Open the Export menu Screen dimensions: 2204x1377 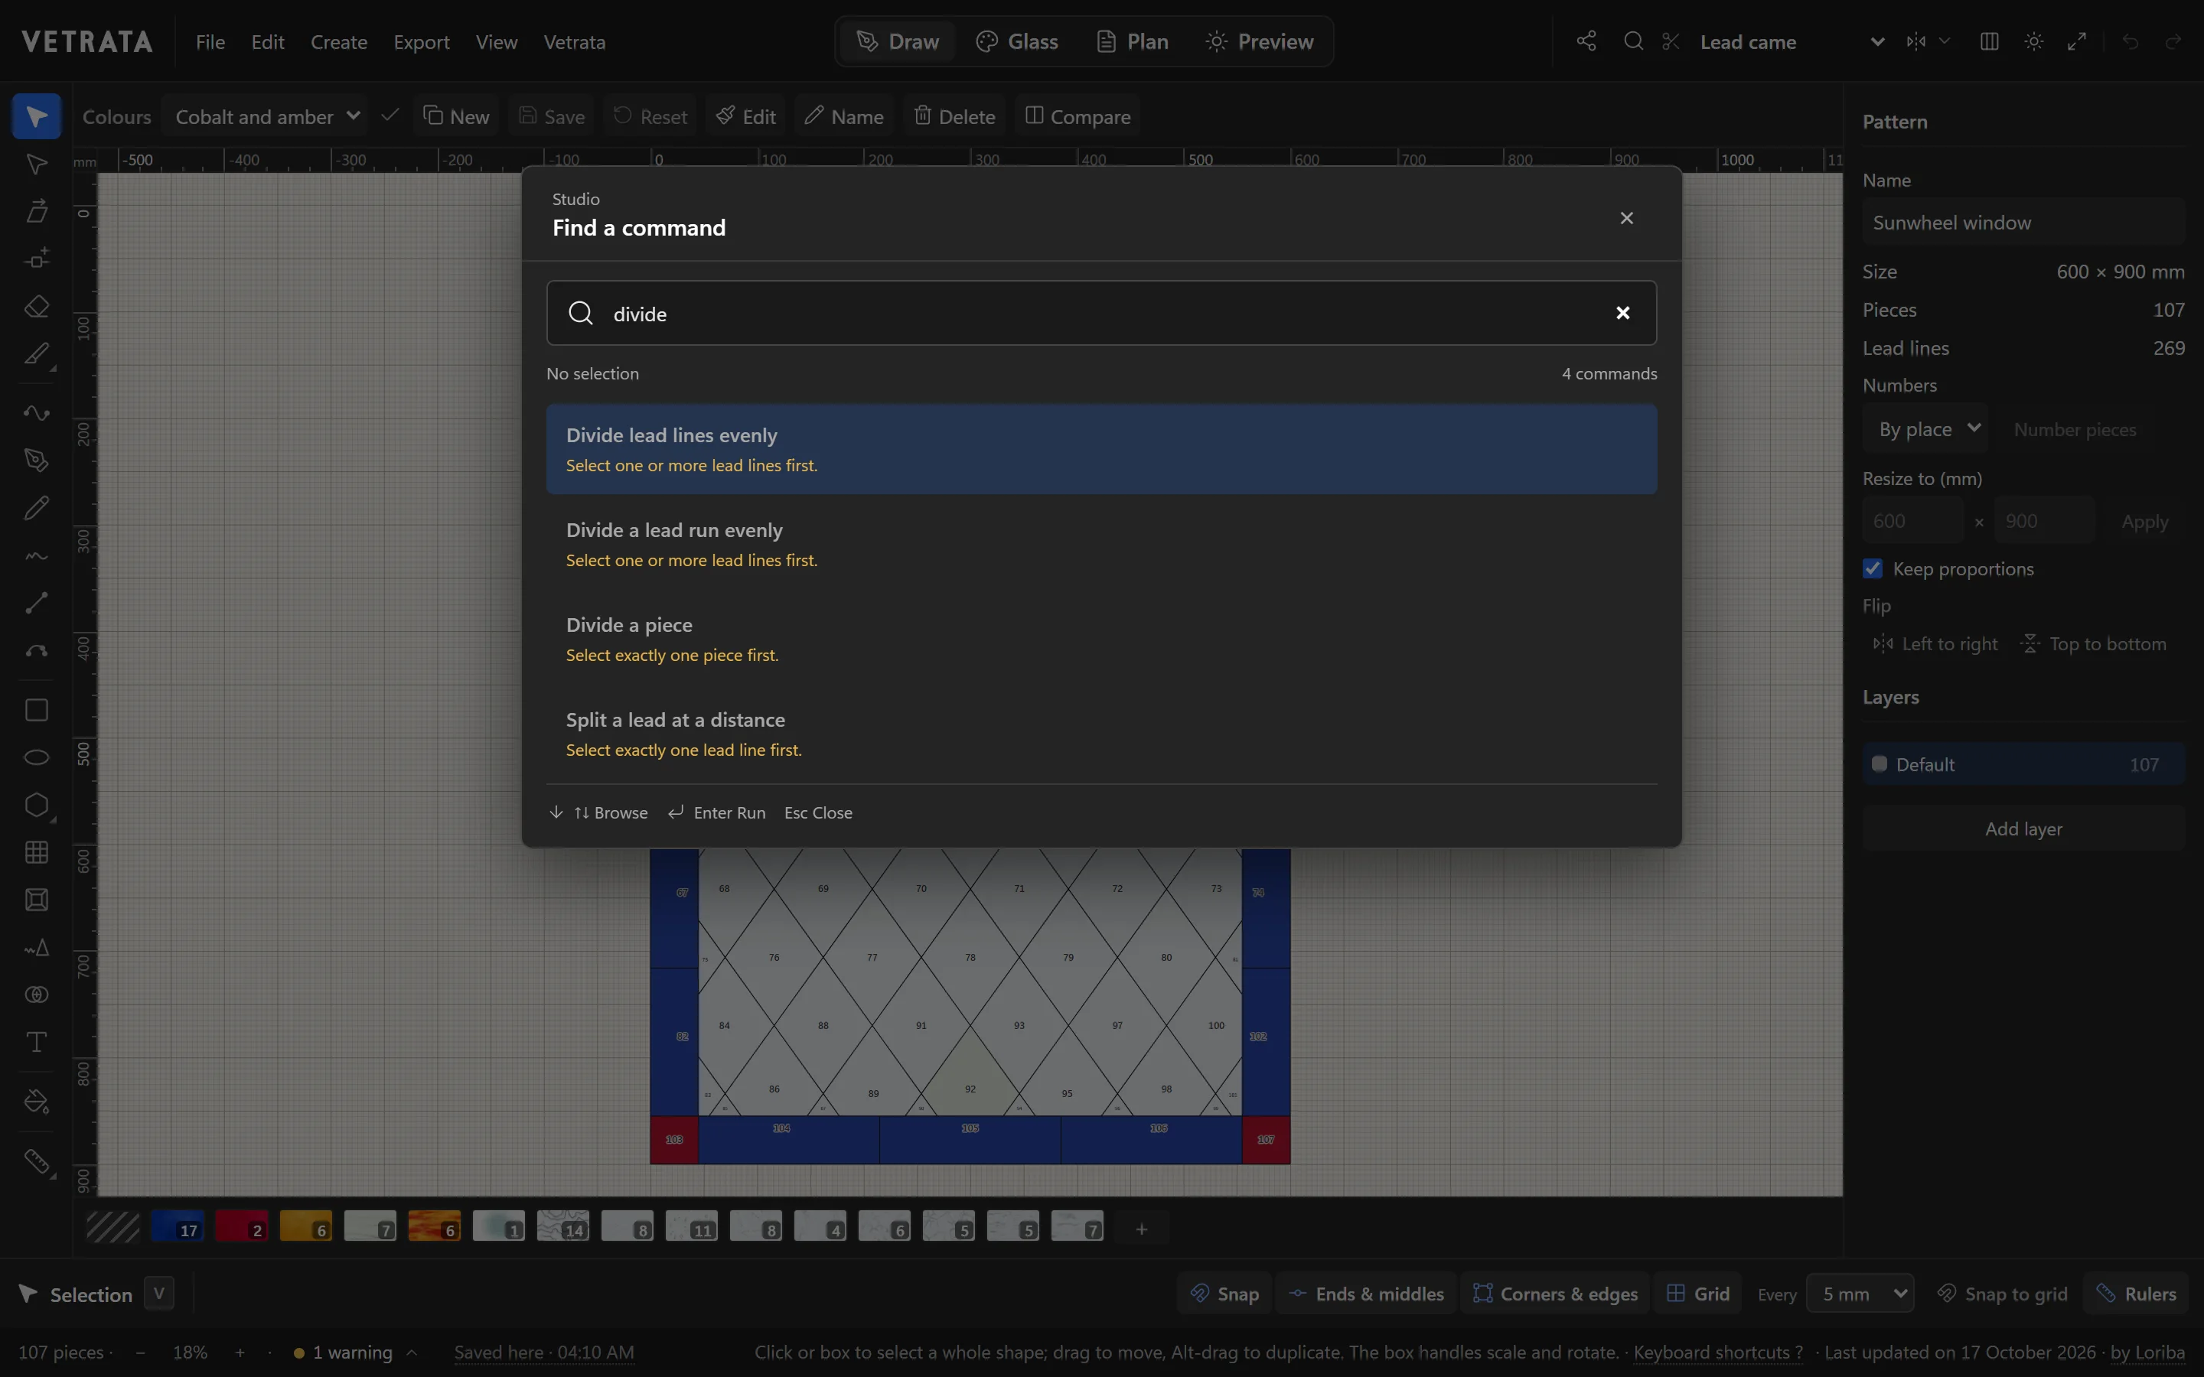click(421, 42)
